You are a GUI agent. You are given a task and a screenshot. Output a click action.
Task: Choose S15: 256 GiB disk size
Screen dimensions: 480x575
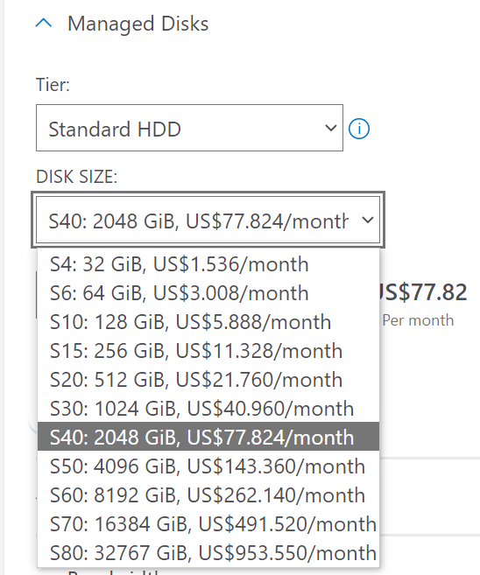point(208,351)
